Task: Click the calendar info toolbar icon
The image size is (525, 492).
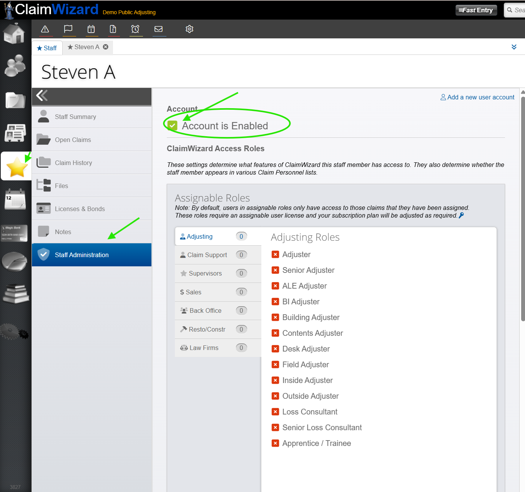Action: point(91,29)
